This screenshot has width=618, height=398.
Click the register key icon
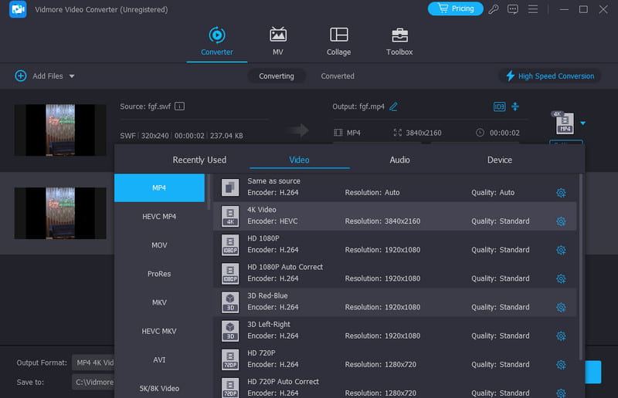[494, 9]
